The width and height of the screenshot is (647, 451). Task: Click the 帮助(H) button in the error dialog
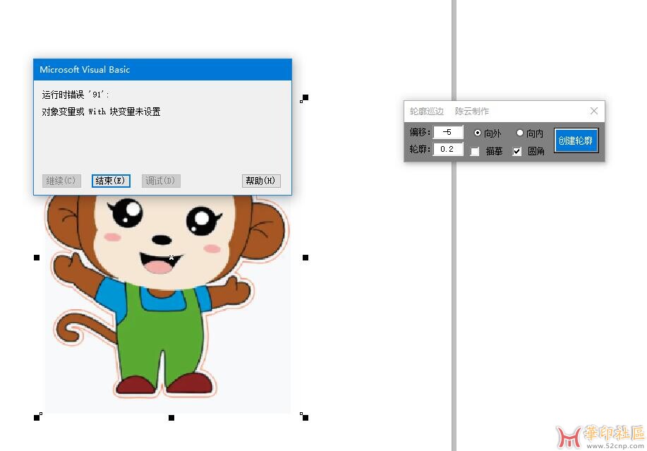261,181
